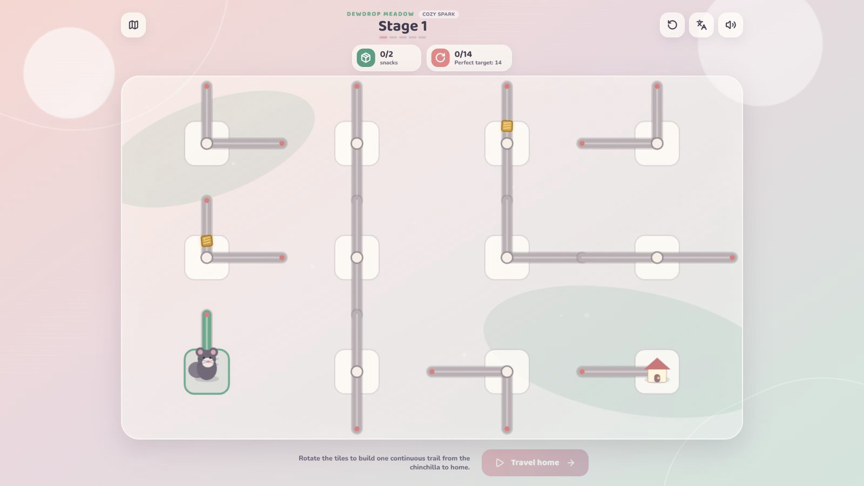
Task: Click the red rotation counter icon
Action: 441,58
